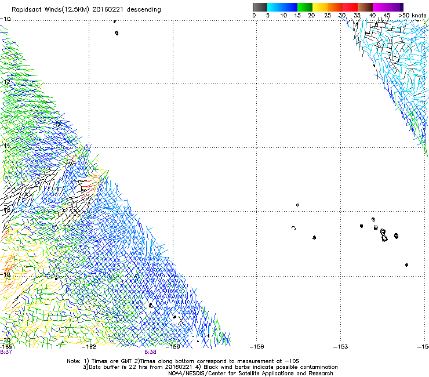Click the title 'Rapidsact Winds(12.5KM) 20160221 descending'
Screen dimensions: 429x377
(x=86, y=10)
